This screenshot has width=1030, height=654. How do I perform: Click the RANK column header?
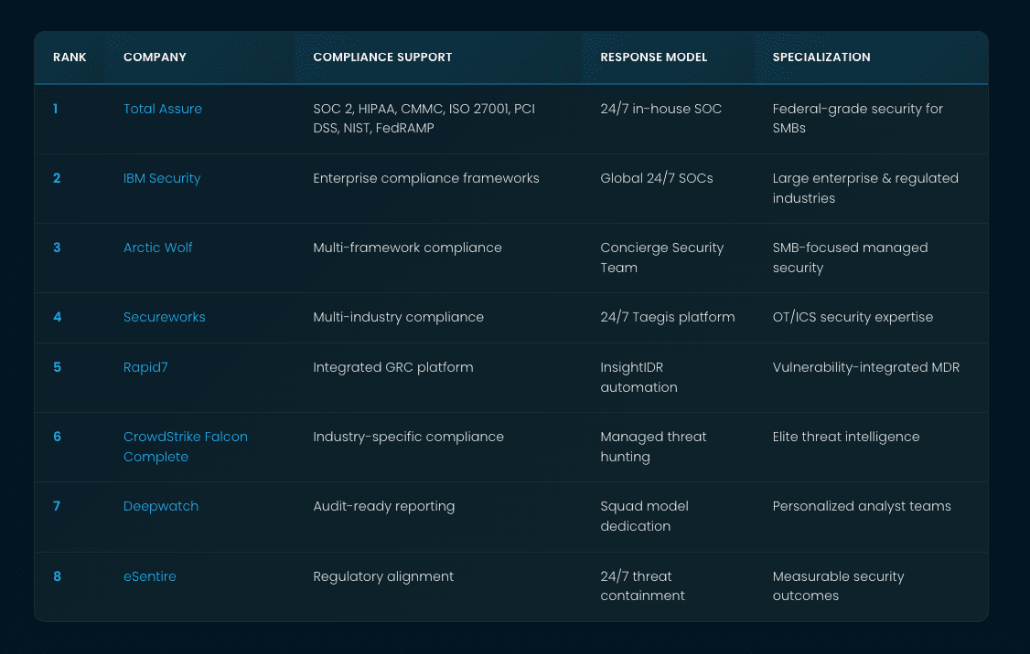pos(70,57)
